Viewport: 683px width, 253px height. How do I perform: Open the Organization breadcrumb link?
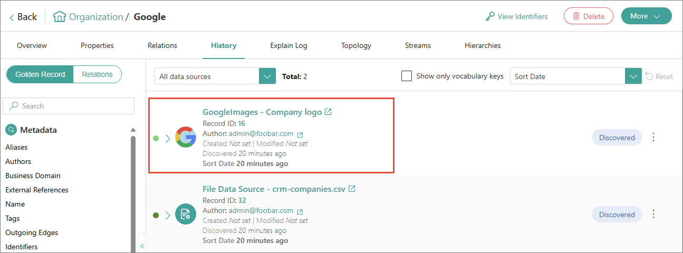coord(96,17)
